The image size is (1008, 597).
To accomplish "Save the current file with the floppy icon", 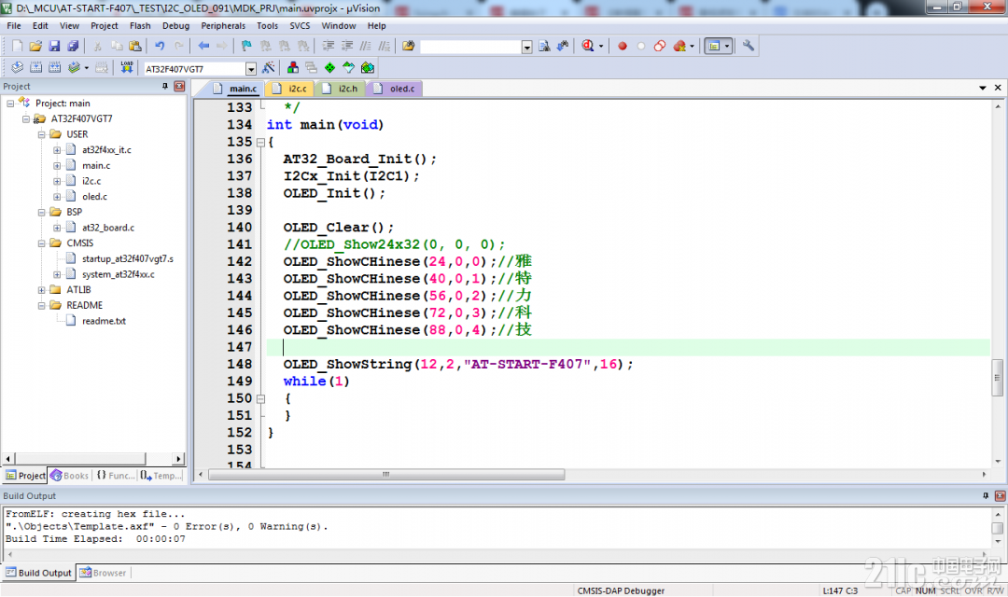I will (x=55, y=47).
